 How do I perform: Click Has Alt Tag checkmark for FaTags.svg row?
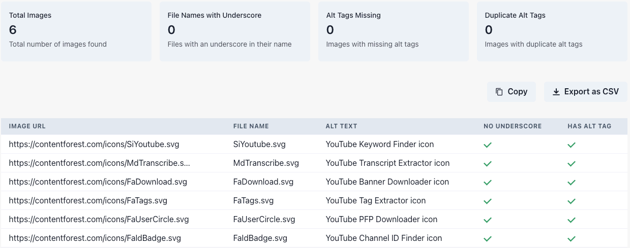point(572,201)
